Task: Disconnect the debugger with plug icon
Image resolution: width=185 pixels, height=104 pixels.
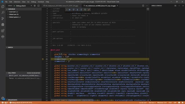Action: pyautogui.click(x=89, y=10)
